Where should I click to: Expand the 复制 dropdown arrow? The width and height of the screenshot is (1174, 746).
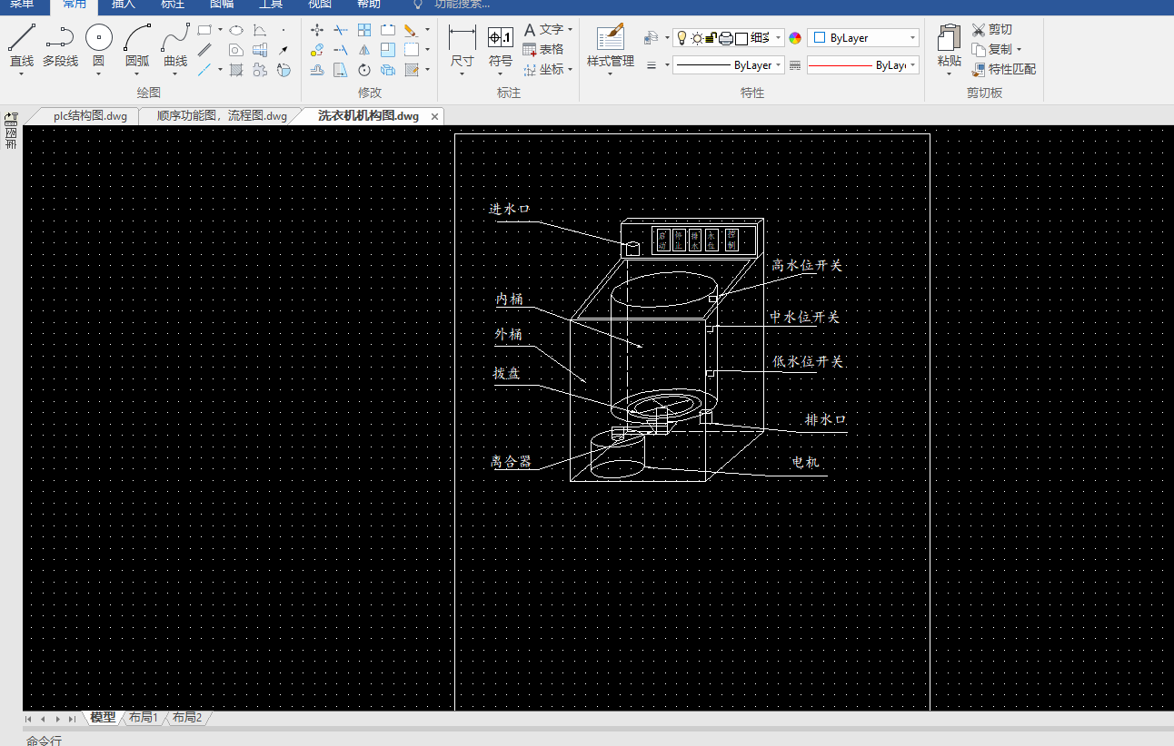(1019, 50)
